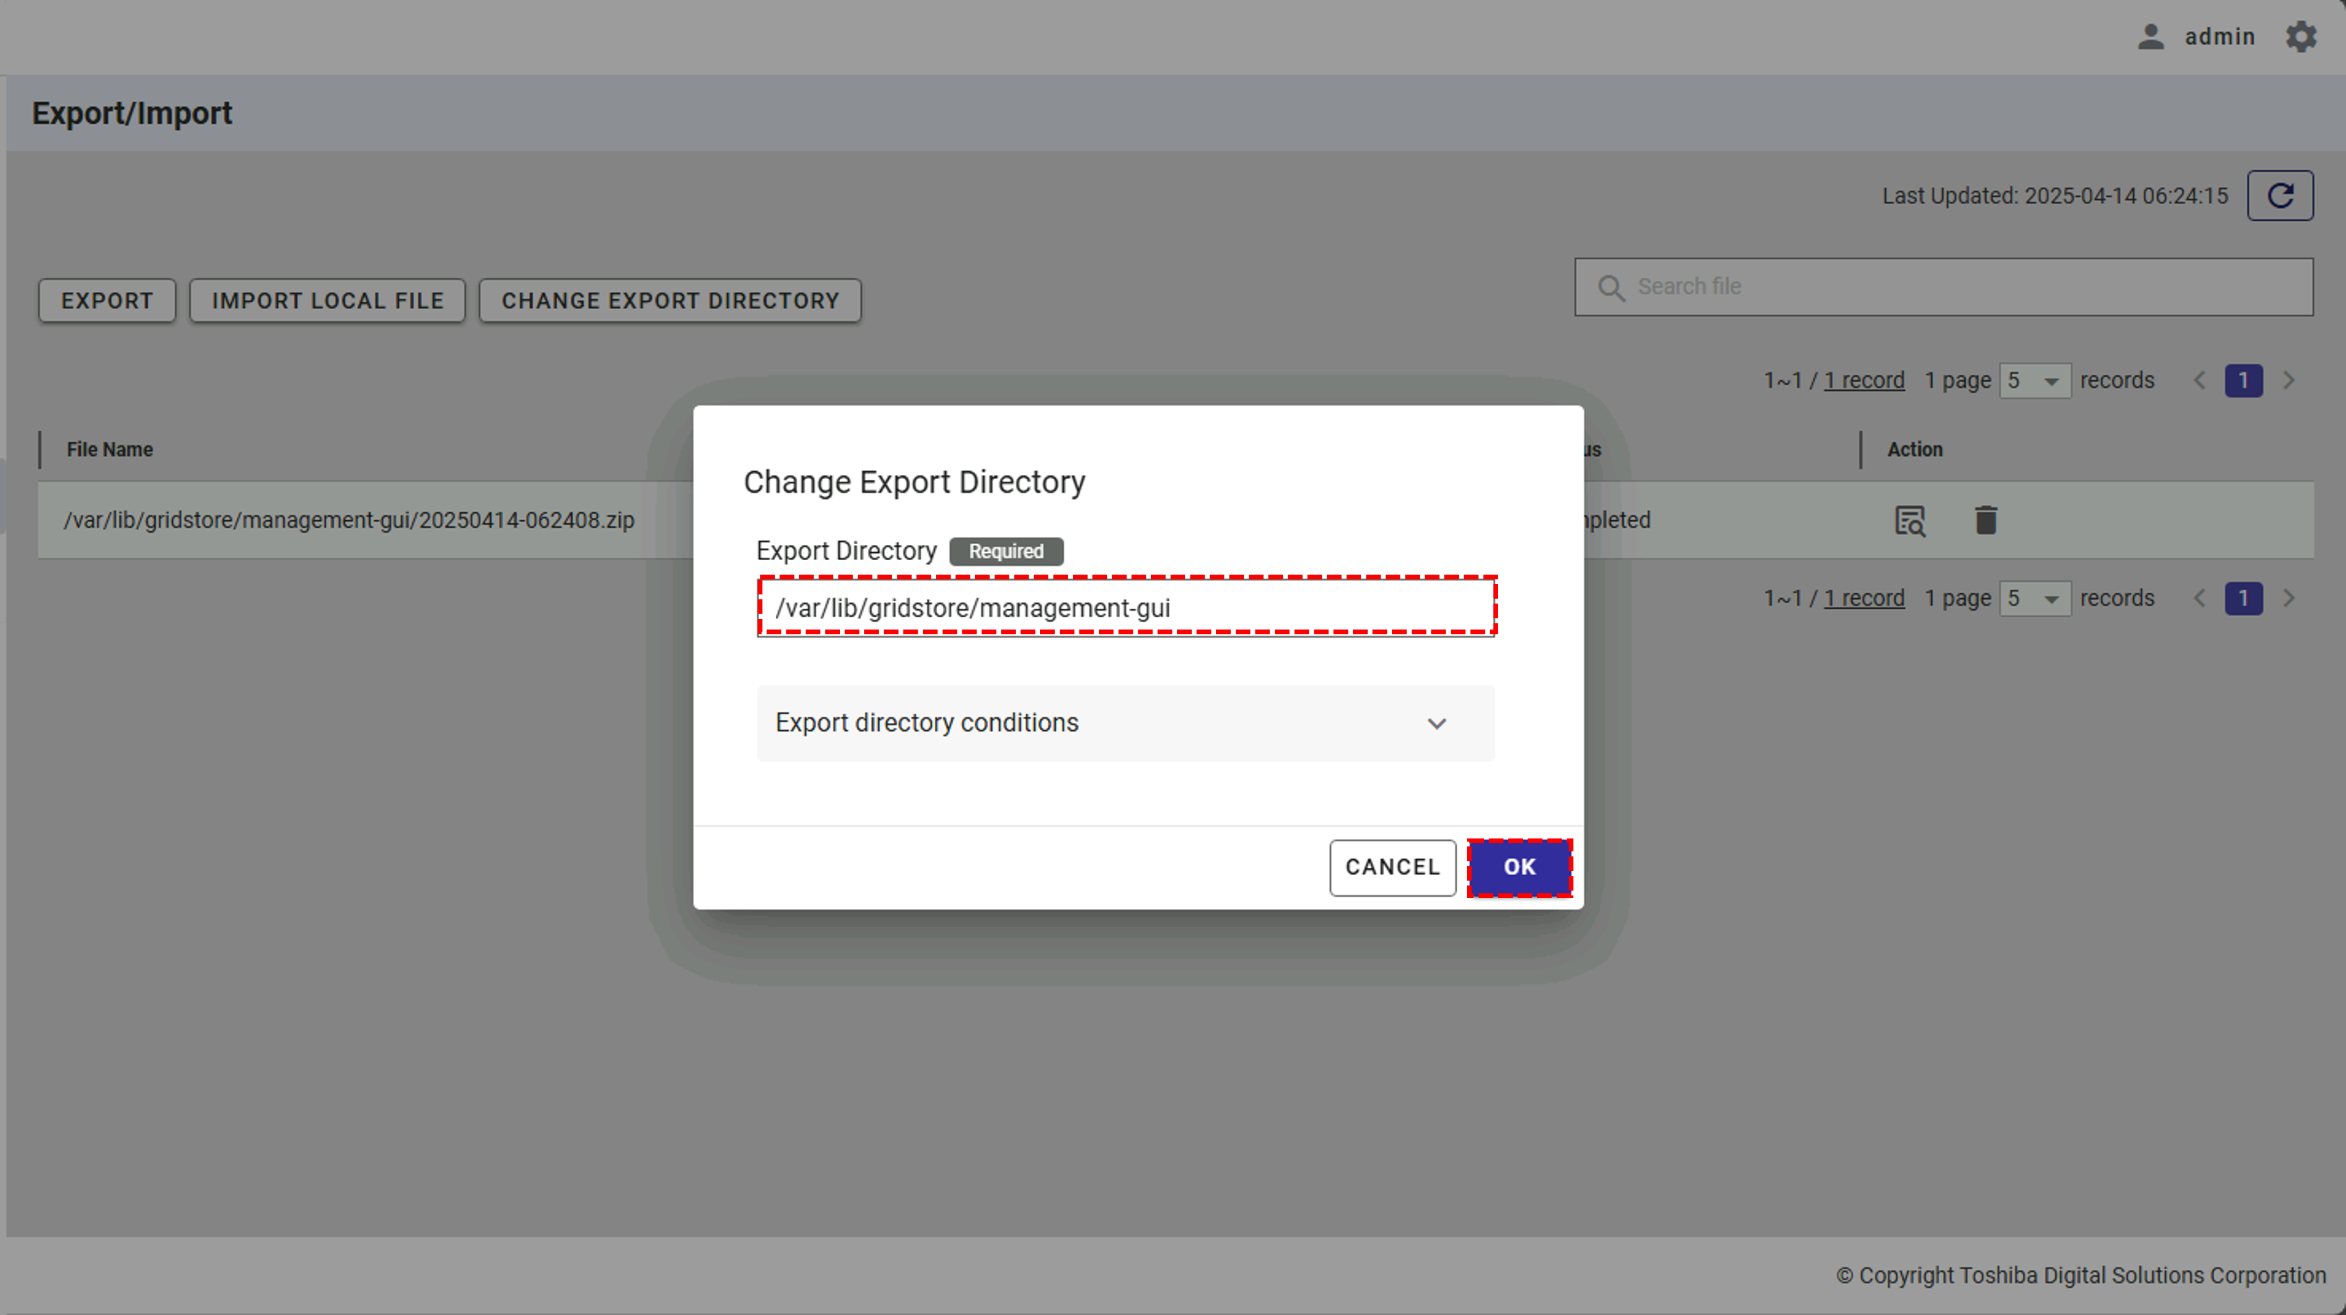
Task: Go to next page in top pagination
Action: point(2288,381)
